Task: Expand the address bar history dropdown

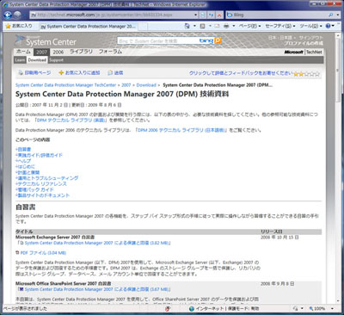Action: (196, 15)
